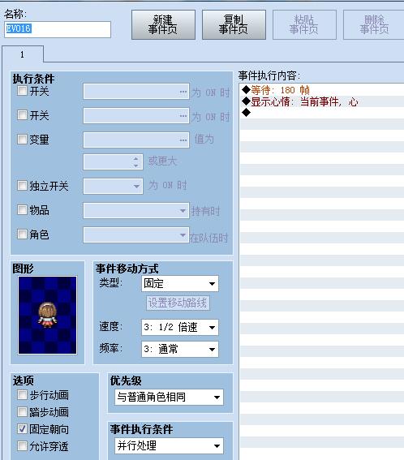Screen dimensions: 404x460
Task: Select the 等待: 180 帧 command line
Action: [322, 90]
